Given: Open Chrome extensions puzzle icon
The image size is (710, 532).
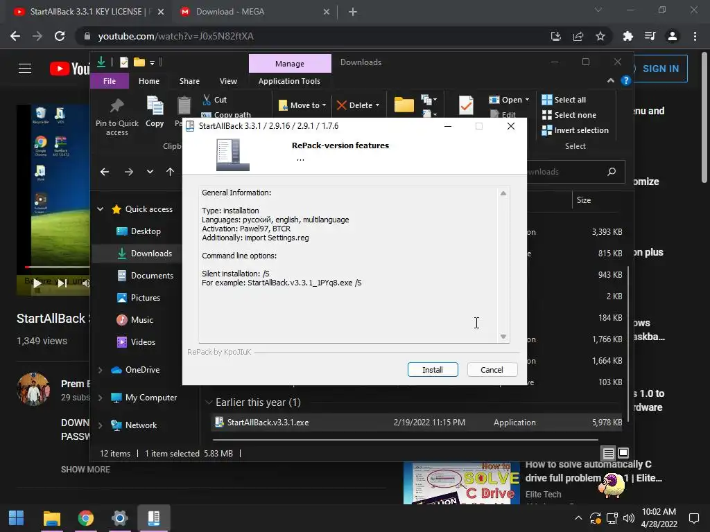Looking at the screenshot, I should (627, 36).
